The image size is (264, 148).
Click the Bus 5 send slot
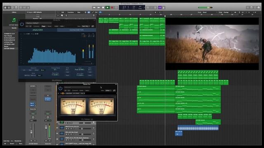32,103
